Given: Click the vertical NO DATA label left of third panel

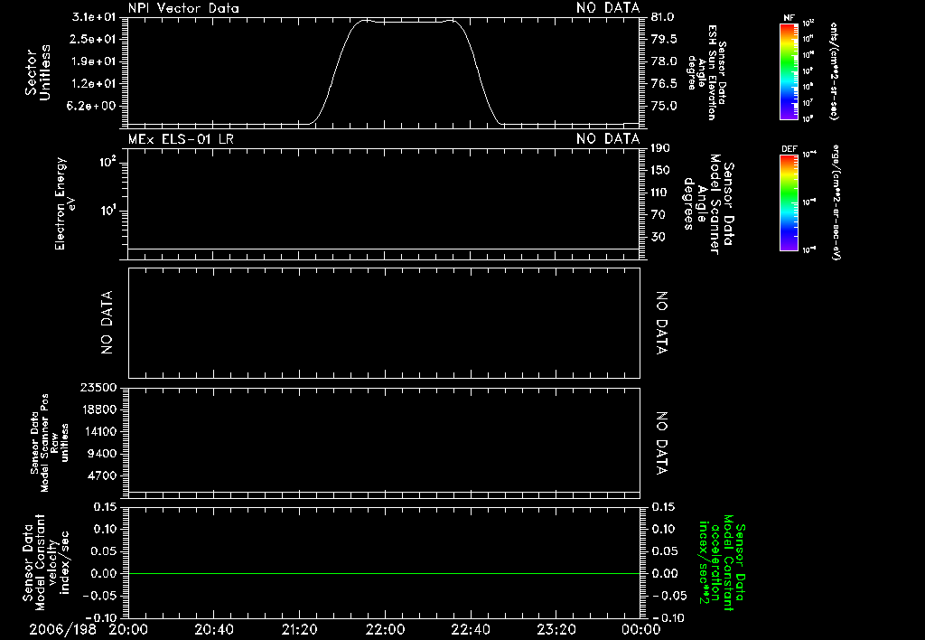Looking at the screenshot, I should click(x=107, y=323).
